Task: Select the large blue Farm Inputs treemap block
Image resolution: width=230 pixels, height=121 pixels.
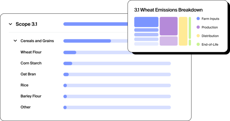Action: click(146, 22)
